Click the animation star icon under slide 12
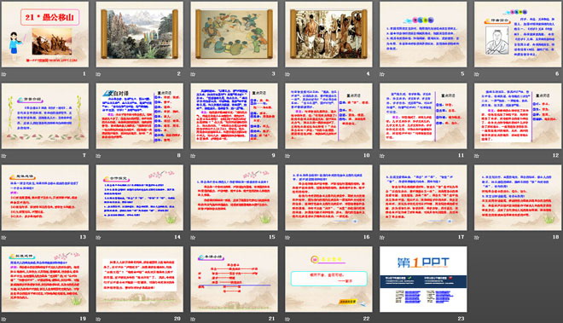 click(x=477, y=156)
